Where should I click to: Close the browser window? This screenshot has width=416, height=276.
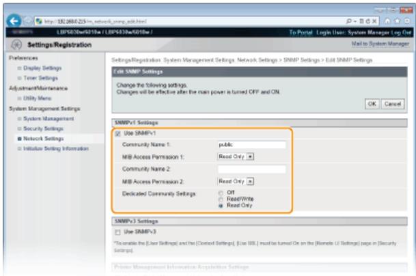point(406,10)
